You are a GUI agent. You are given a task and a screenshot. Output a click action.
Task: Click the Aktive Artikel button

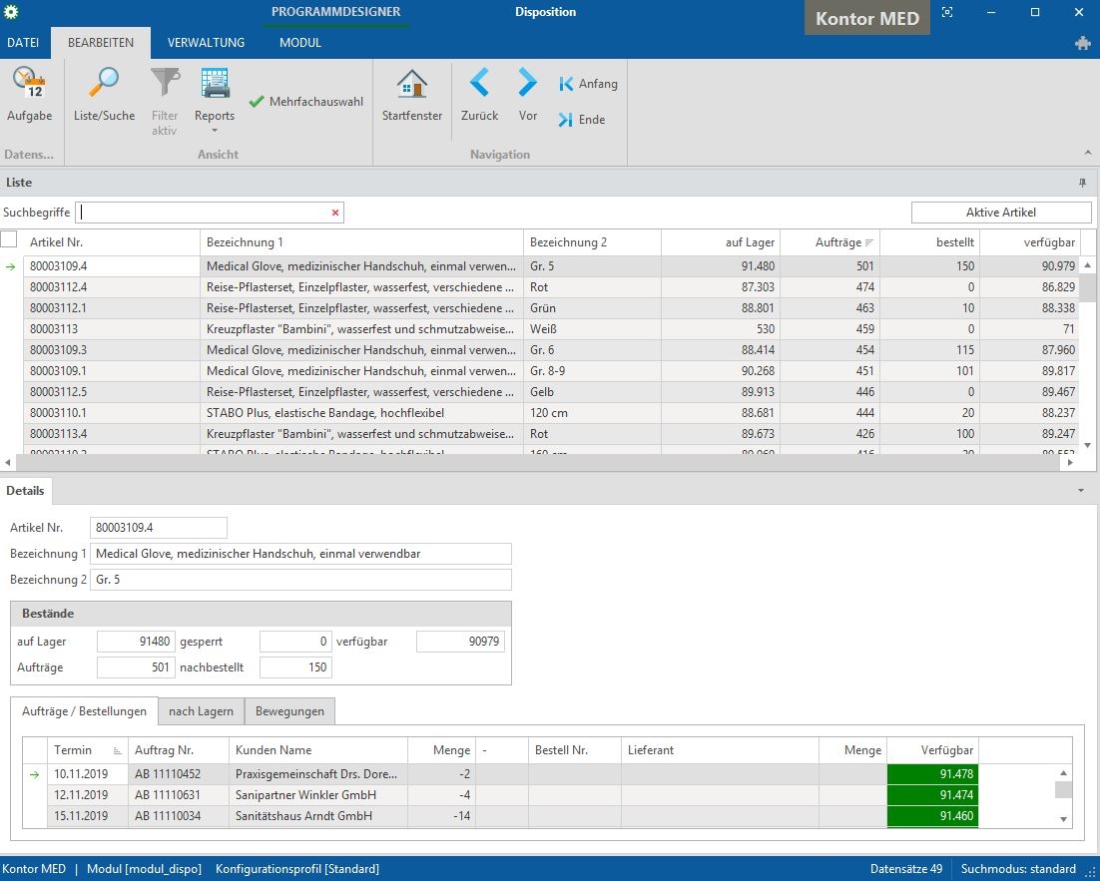pyautogui.click(x=1000, y=213)
